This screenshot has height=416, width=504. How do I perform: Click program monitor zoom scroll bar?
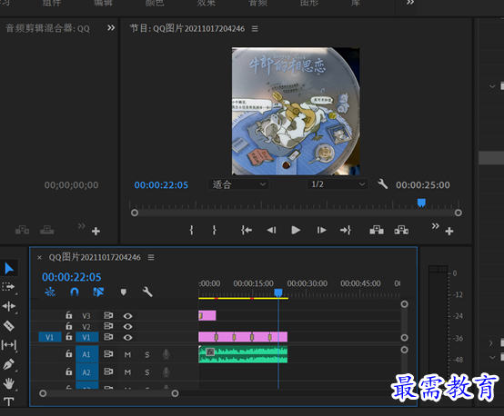click(297, 213)
